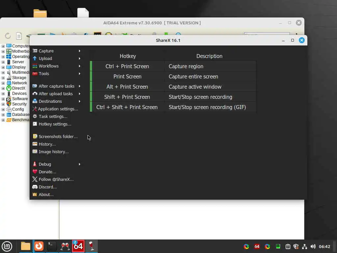This screenshot has height=253, width=337.
Task: Click the Description column header
Action: pyautogui.click(x=209, y=56)
